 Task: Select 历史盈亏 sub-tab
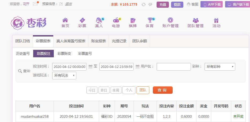pyautogui.click(x=23, y=54)
